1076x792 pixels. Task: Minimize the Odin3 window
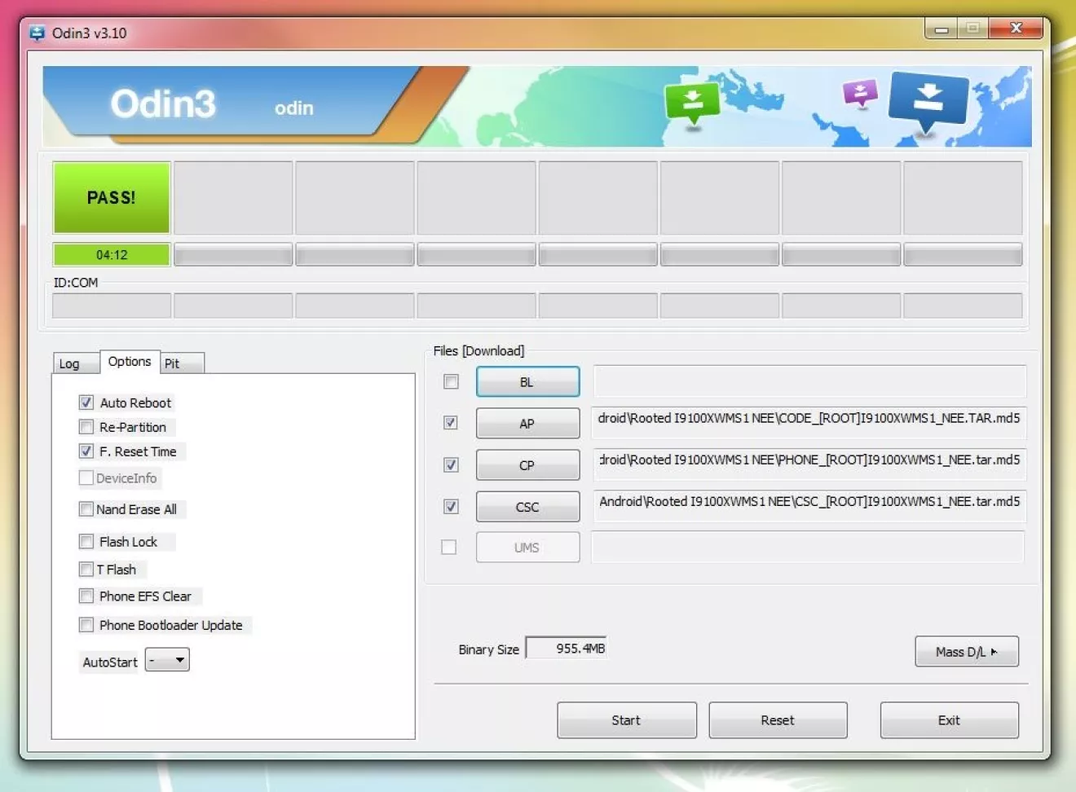tap(941, 29)
